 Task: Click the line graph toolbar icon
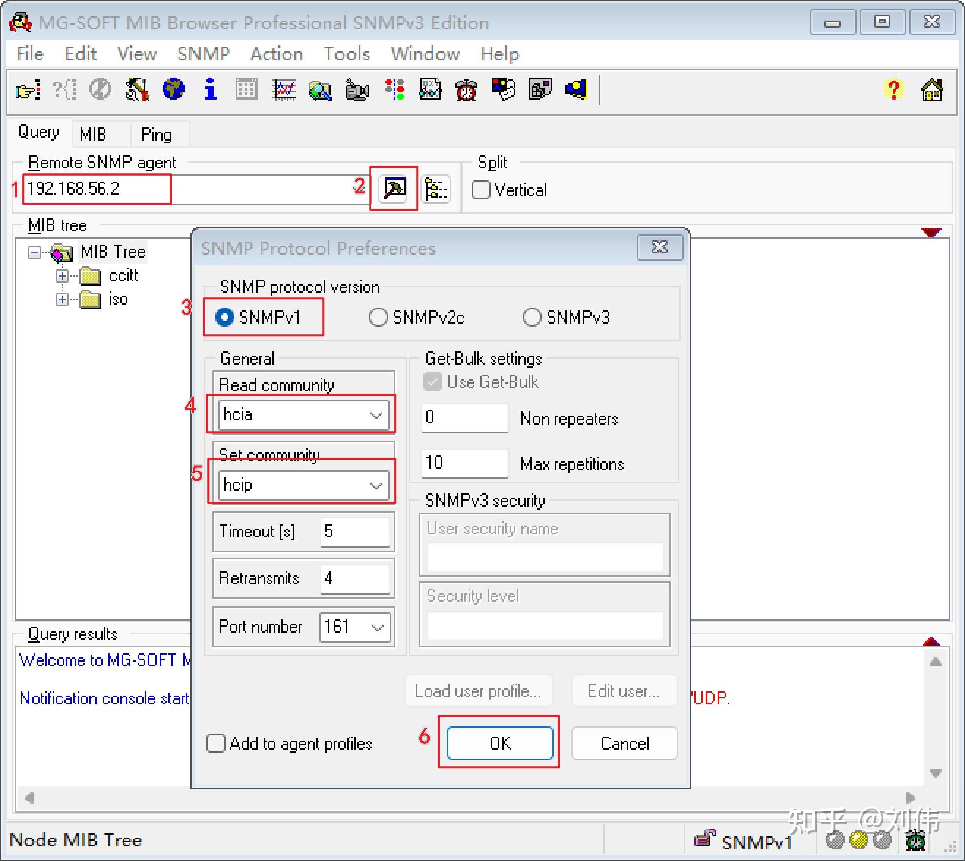click(284, 90)
